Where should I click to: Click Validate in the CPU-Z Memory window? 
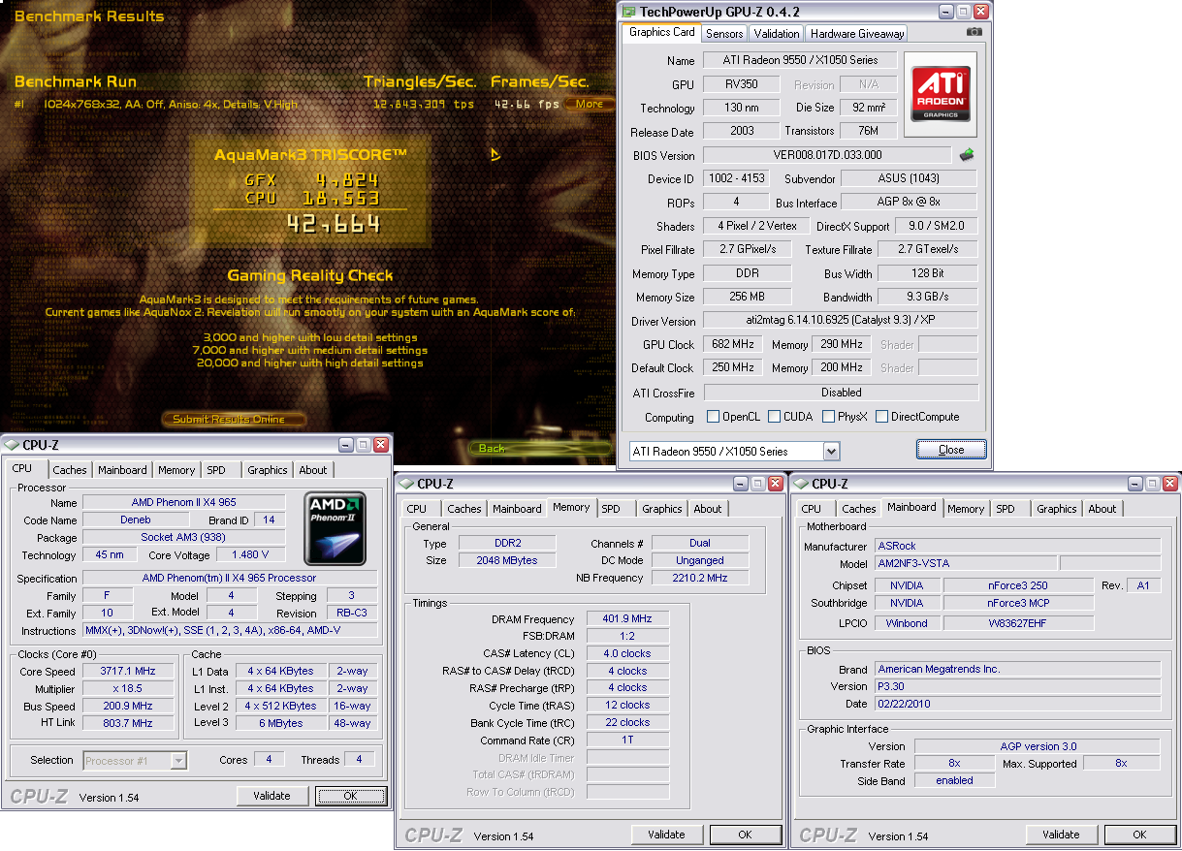(x=667, y=835)
